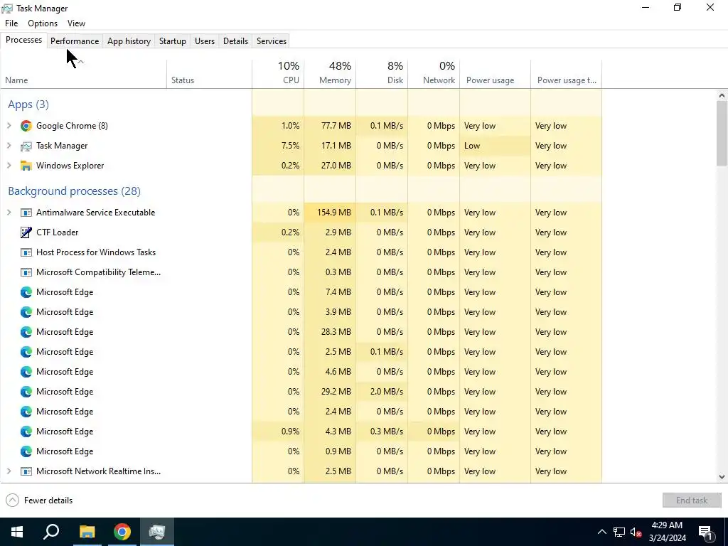The height and width of the screenshot is (546, 728).
Task: Click Edge icon in the 28.3 MB row
Action: pos(26,332)
